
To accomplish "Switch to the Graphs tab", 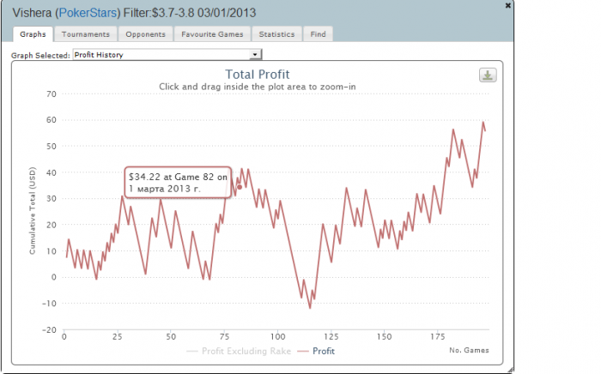I will tap(33, 34).
